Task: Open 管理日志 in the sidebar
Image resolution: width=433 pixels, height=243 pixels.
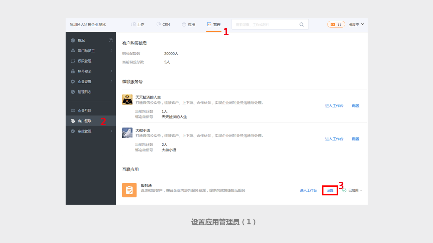Action: [x=91, y=92]
